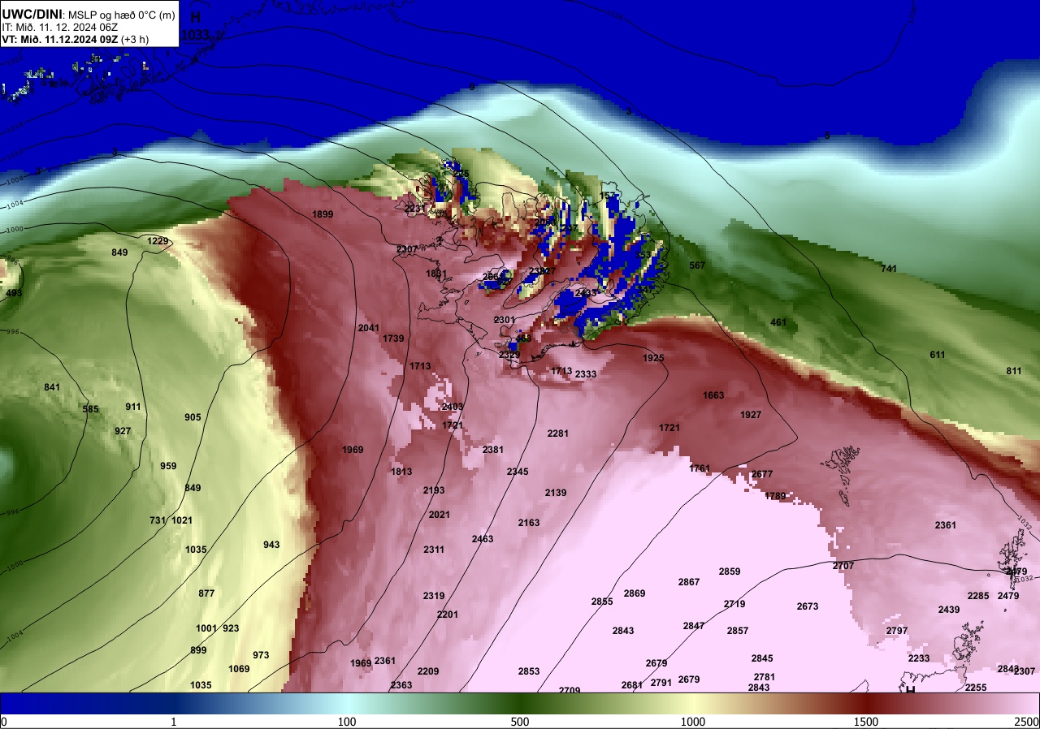Click the map value 2319

[434, 596]
